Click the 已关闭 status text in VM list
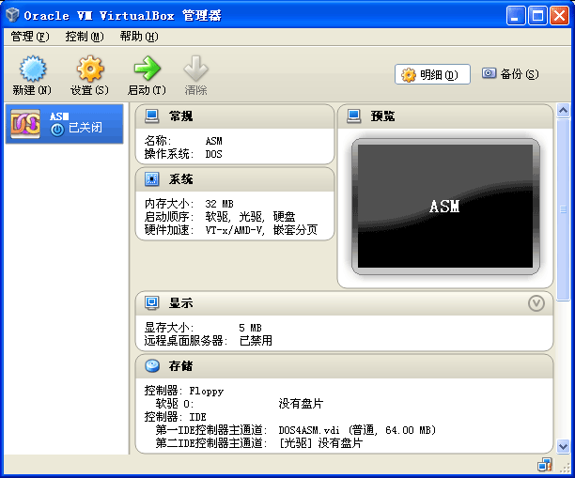This screenshot has height=478, width=575. point(85,128)
